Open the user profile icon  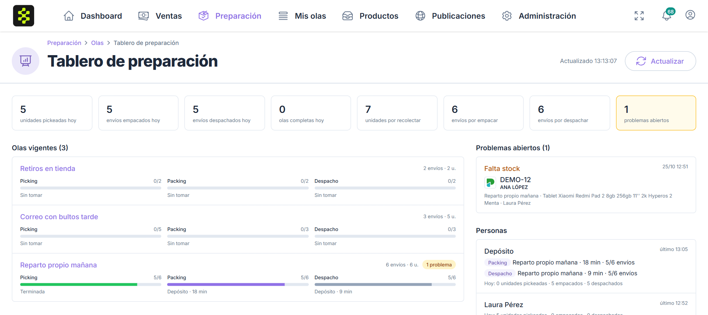pos(690,15)
